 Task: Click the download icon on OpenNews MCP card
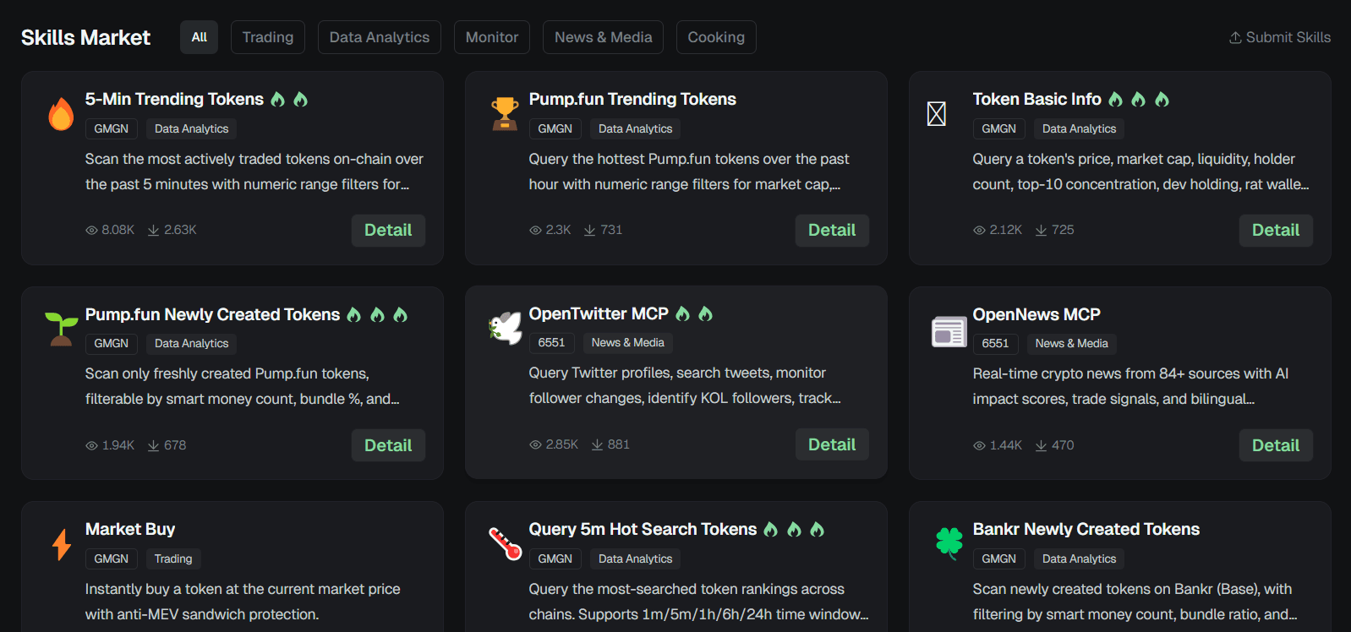click(1042, 445)
